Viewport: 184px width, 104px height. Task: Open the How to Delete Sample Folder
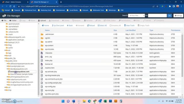tap(22, 74)
